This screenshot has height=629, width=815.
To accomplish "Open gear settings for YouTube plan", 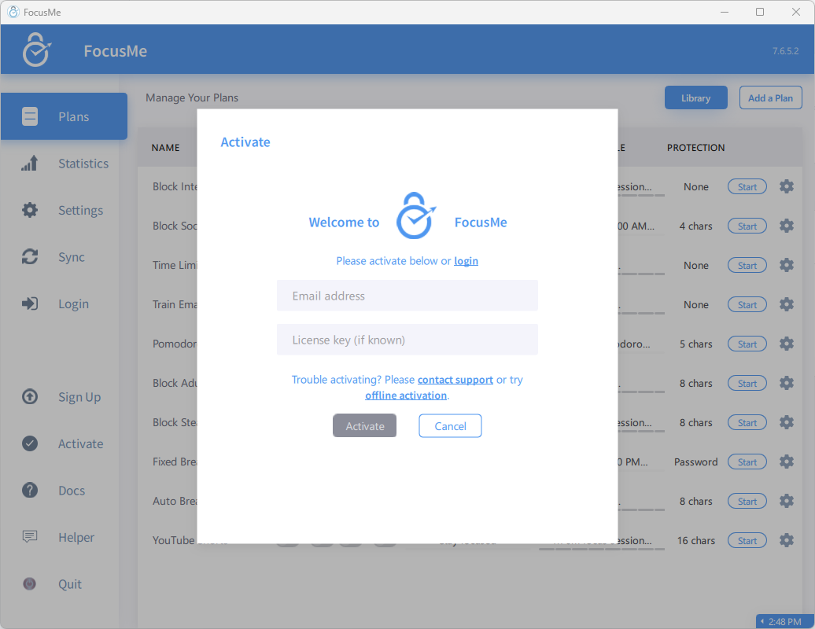I will point(787,540).
